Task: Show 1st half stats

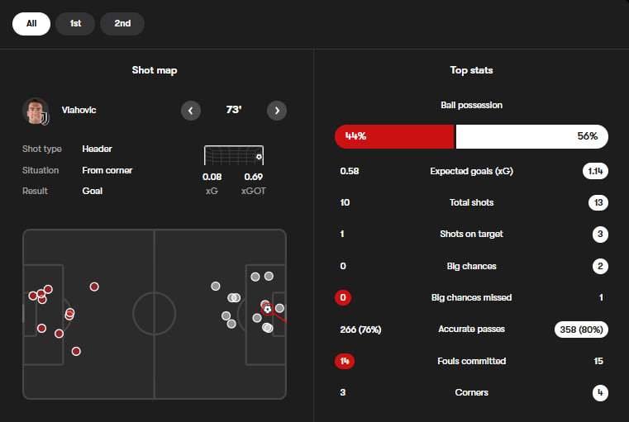Action: click(75, 24)
